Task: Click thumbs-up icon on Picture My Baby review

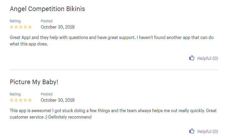Action: point(192,131)
